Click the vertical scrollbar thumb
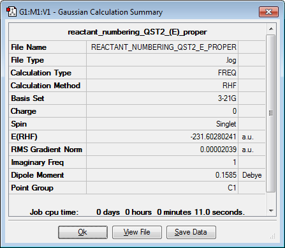 271,113
